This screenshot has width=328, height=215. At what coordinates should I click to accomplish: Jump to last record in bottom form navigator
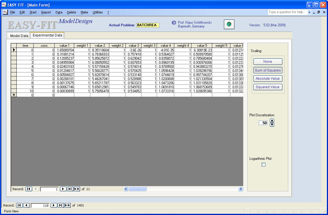[61, 205]
